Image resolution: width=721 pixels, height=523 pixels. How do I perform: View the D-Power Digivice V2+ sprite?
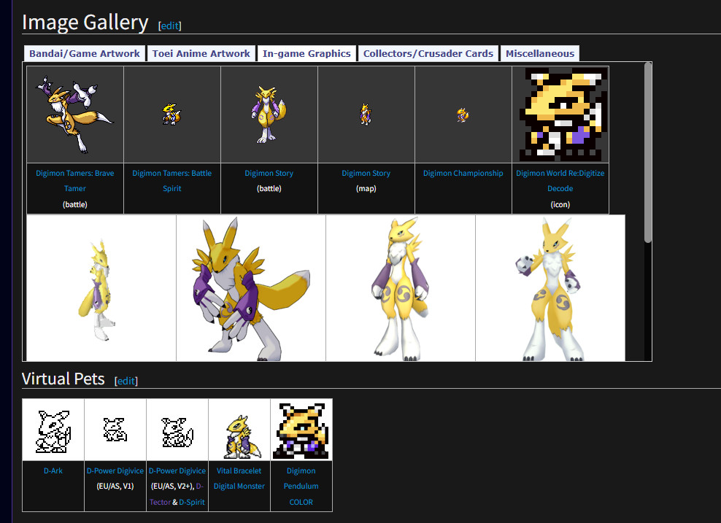point(177,430)
